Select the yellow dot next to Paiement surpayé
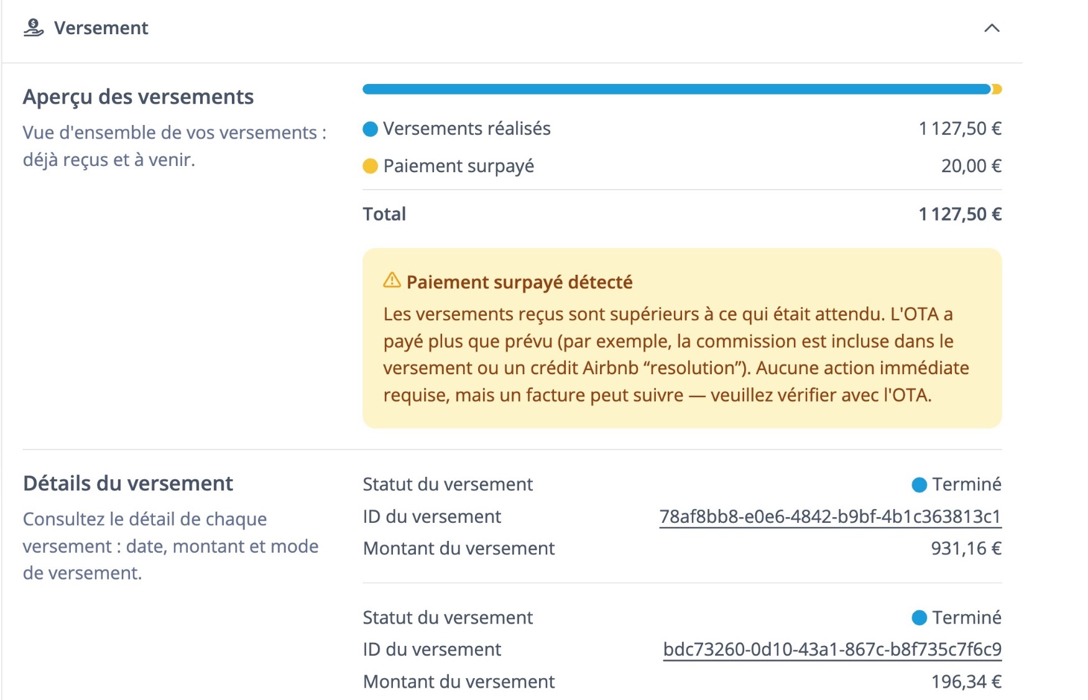1088x700 pixels. [x=371, y=166]
